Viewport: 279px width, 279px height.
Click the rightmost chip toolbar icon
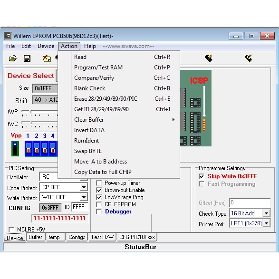tap(249, 58)
